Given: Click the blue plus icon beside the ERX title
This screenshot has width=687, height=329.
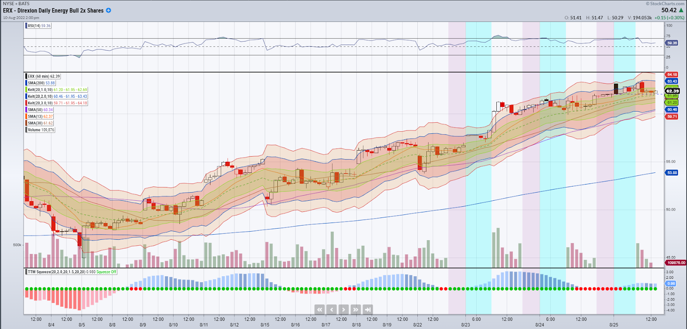Looking at the screenshot, I should 109,10.
